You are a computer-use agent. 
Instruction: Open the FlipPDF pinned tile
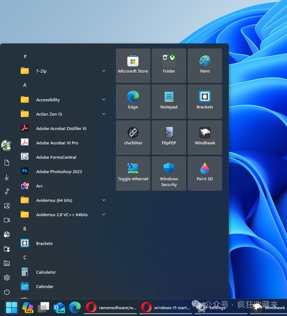pos(169,138)
